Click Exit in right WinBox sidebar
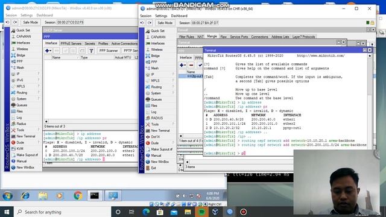This screenshot has width=386, height=217. click(x=154, y=168)
